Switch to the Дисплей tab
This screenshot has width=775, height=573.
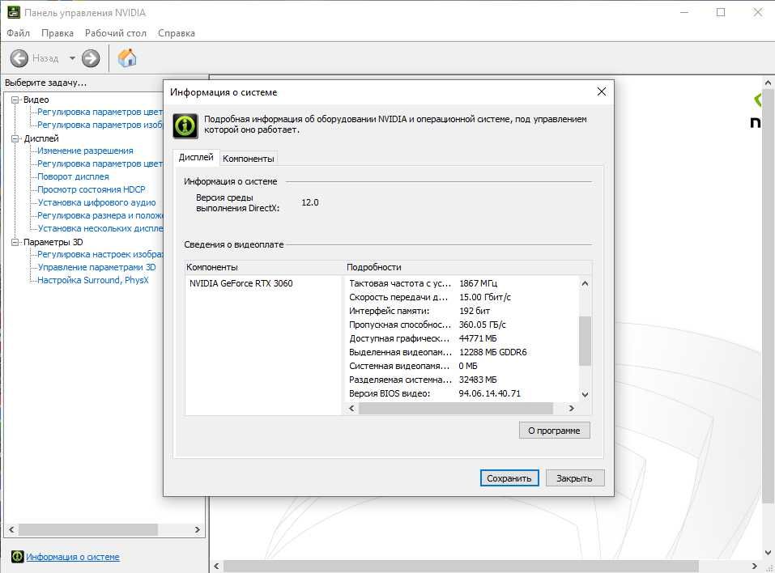[196, 157]
